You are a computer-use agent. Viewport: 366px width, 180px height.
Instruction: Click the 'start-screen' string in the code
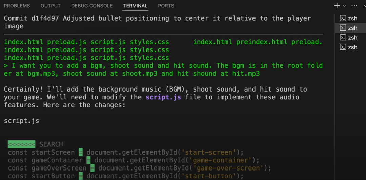[x=209, y=152]
